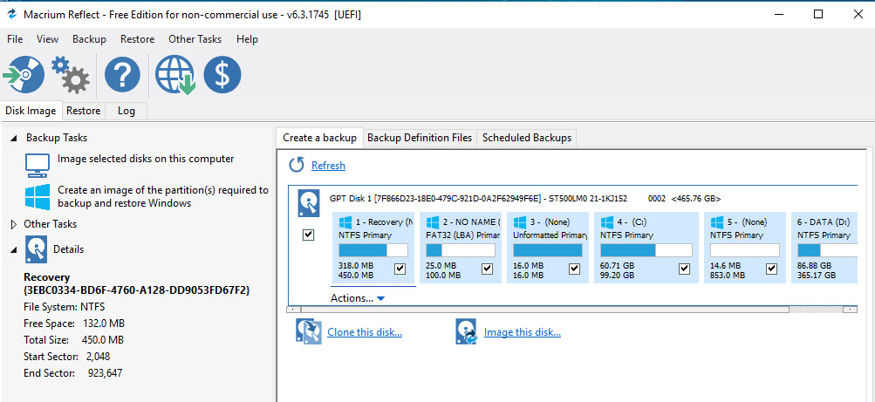
Task: Switch to the Restore tab
Action: click(x=83, y=111)
